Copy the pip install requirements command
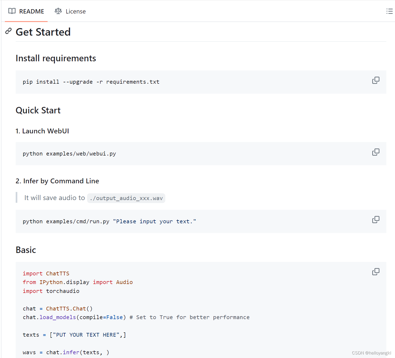 click(x=376, y=80)
